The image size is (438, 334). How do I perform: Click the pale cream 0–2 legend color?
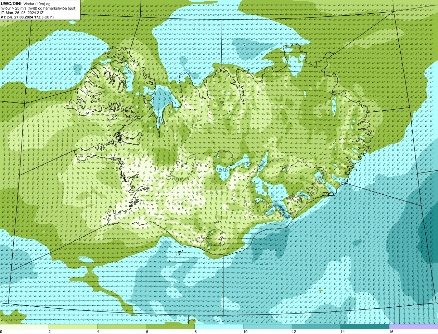pyautogui.click(x=24, y=327)
